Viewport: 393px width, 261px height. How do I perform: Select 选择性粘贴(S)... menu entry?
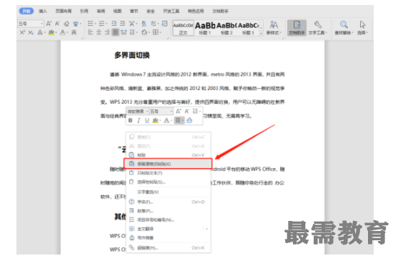(168, 182)
